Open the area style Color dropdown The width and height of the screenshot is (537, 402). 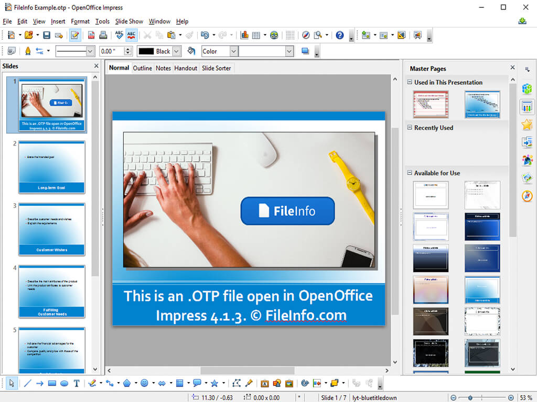pyautogui.click(x=233, y=51)
